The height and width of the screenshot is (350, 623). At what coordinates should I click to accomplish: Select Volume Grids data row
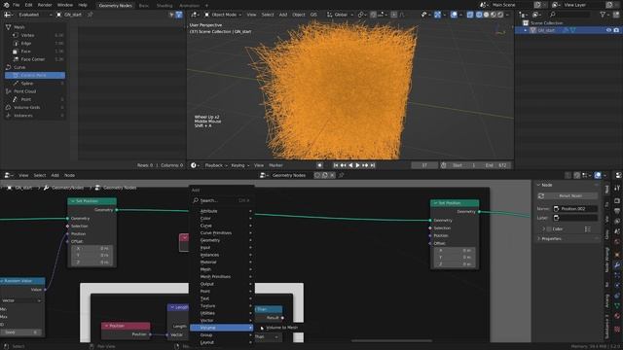click(x=35, y=107)
